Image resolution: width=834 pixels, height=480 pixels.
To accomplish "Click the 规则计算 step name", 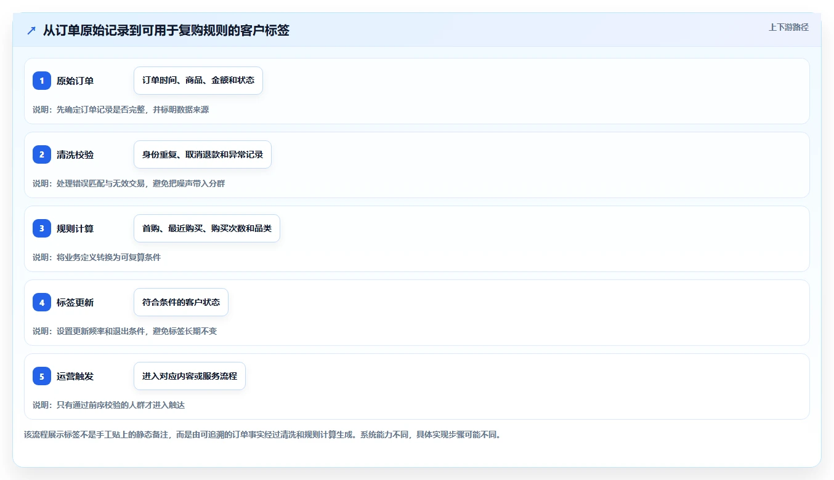I will 75,228.
